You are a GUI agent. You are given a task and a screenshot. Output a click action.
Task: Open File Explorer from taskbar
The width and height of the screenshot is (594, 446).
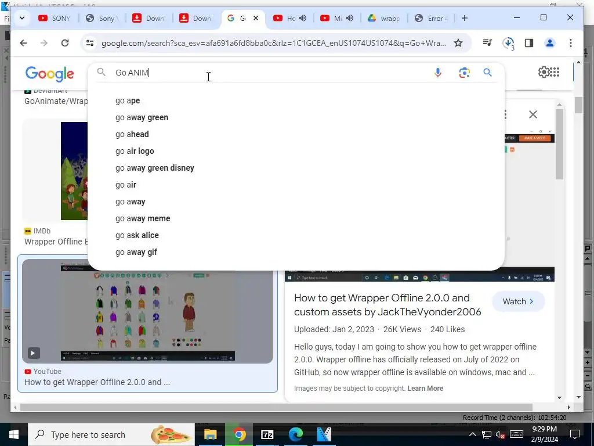pyautogui.click(x=210, y=434)
